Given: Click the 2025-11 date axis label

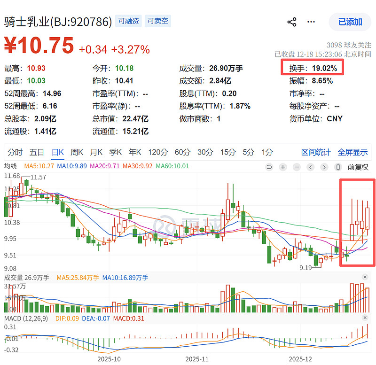Looking at the screenshot, I should click(197, 359).
